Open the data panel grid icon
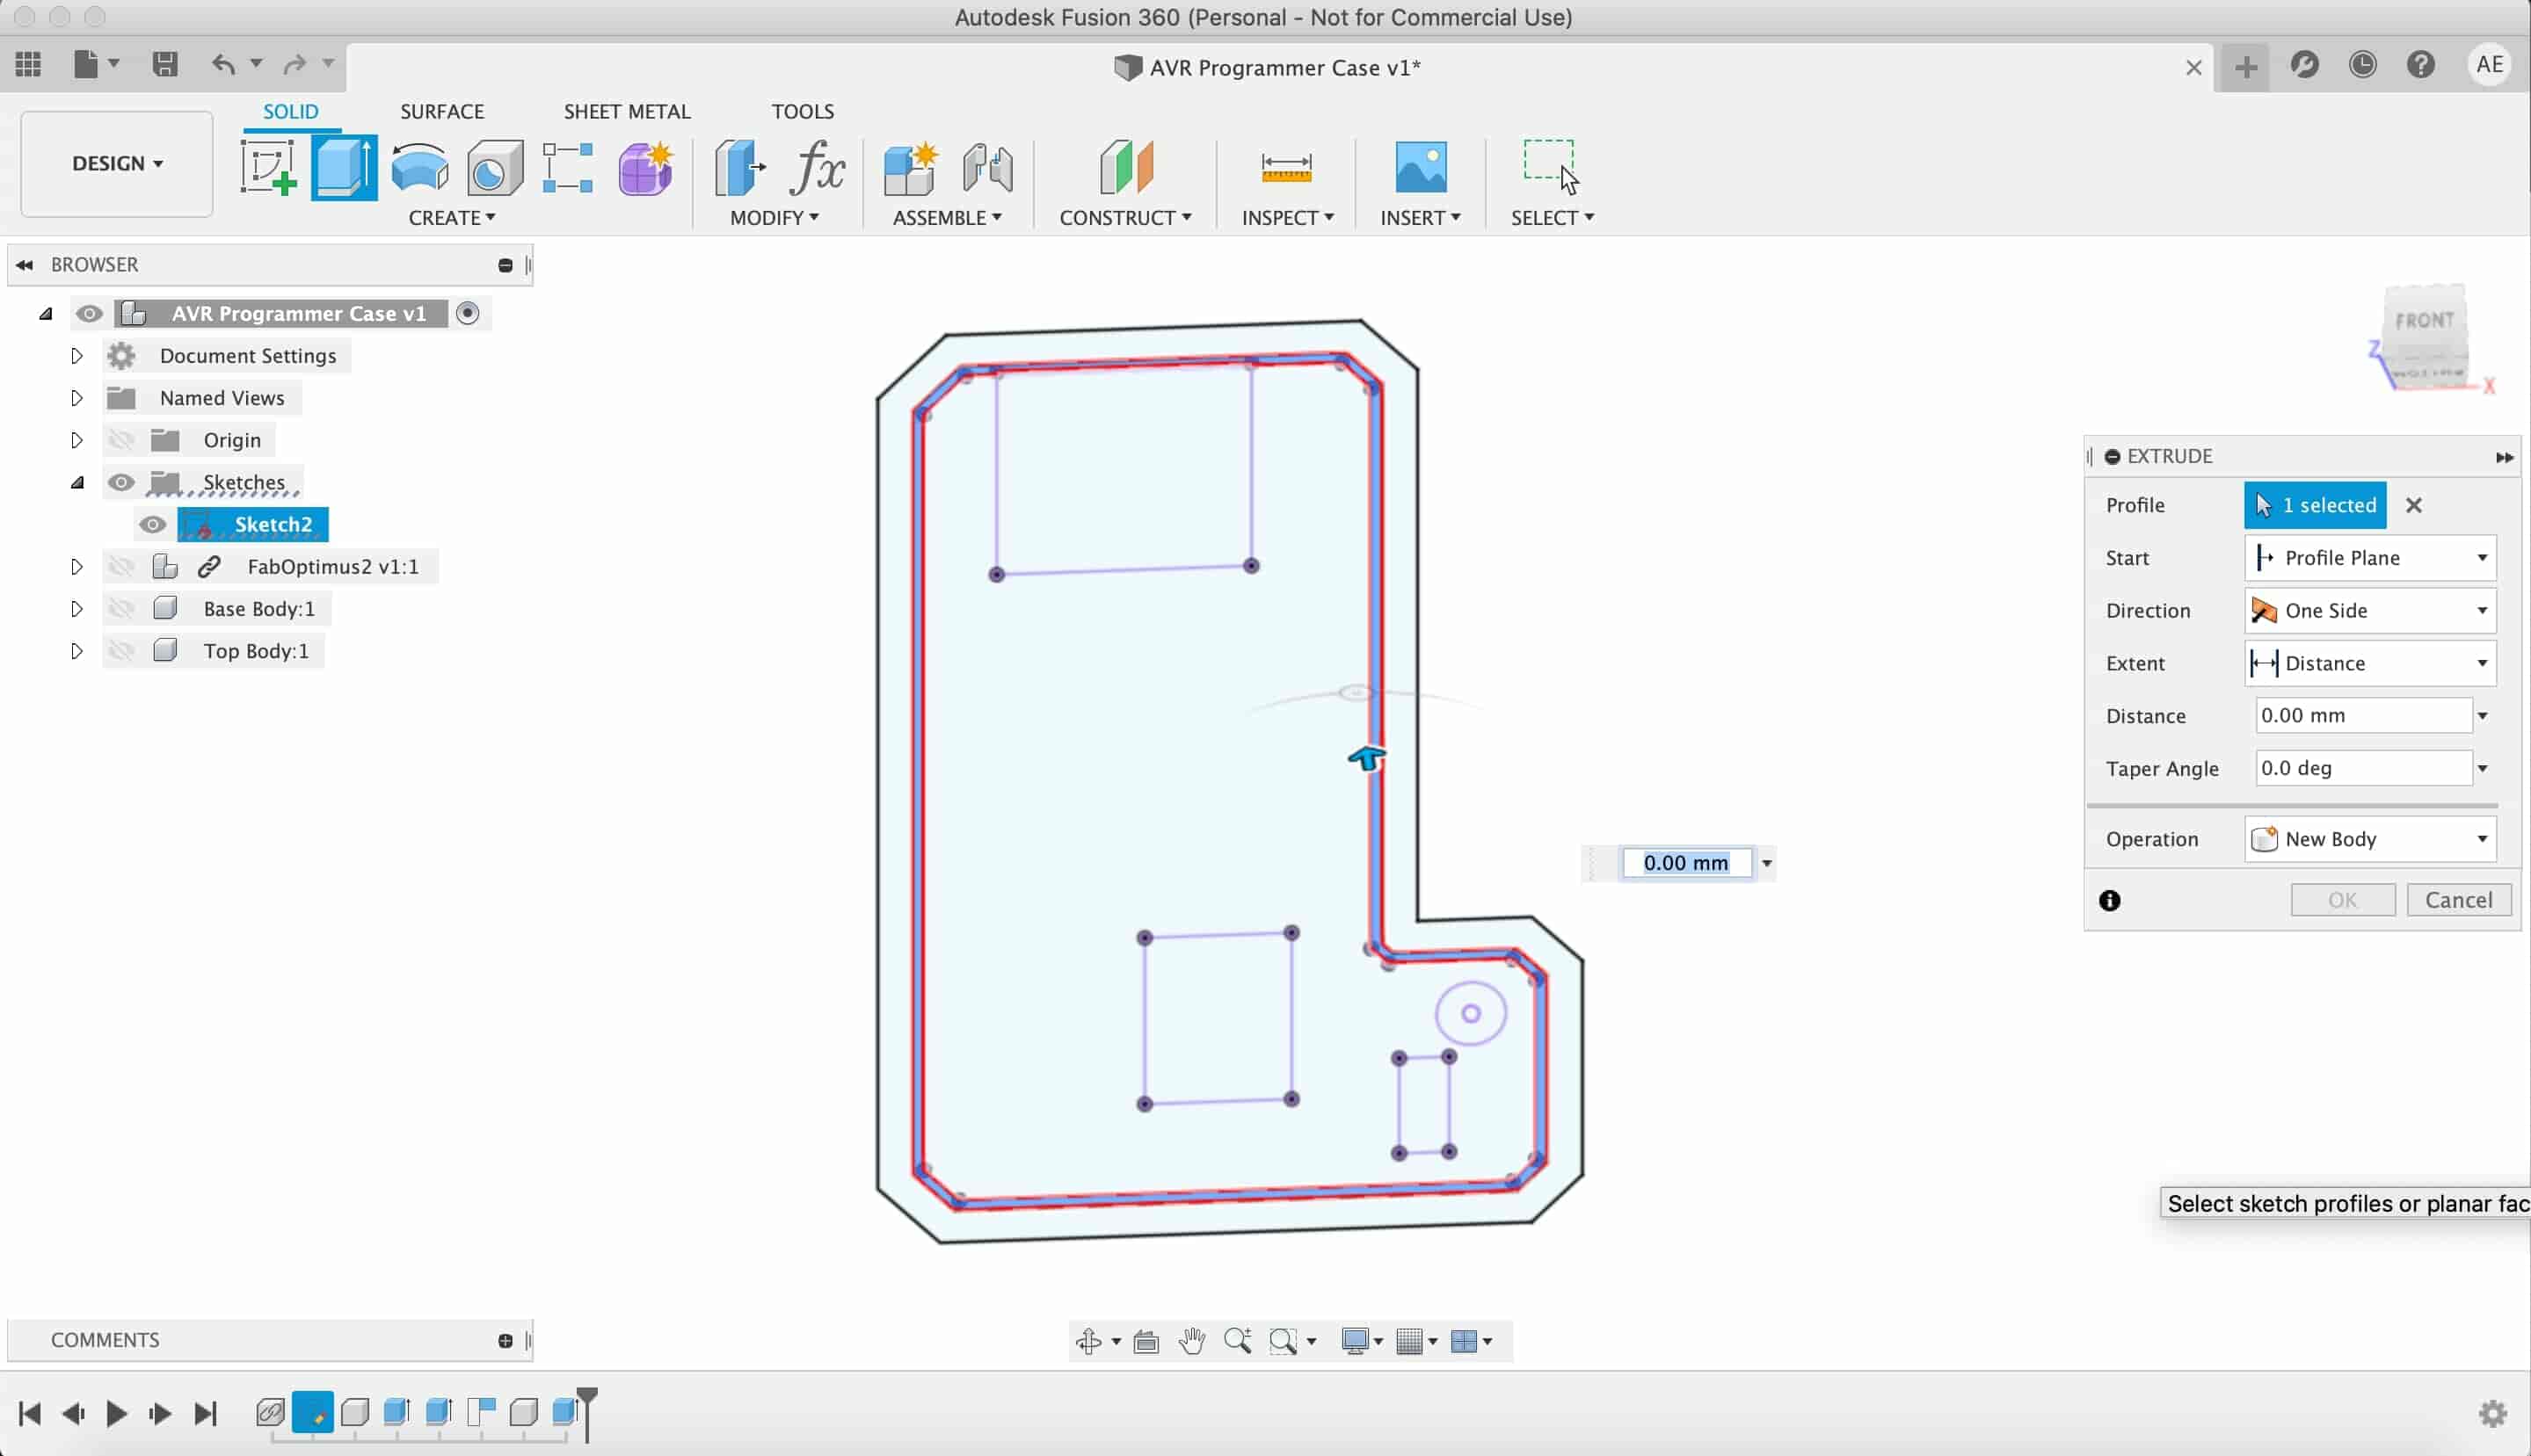 click(28, 65)
